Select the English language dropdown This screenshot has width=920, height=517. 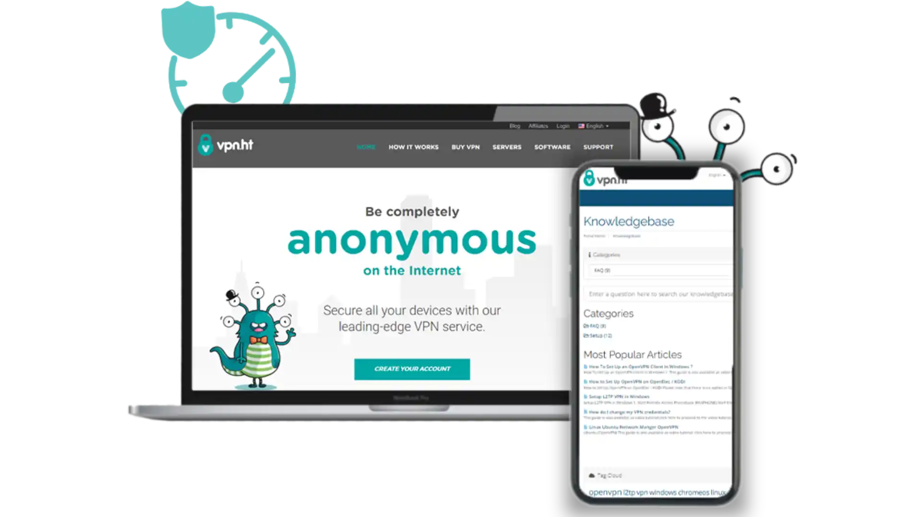coord(594,125)
